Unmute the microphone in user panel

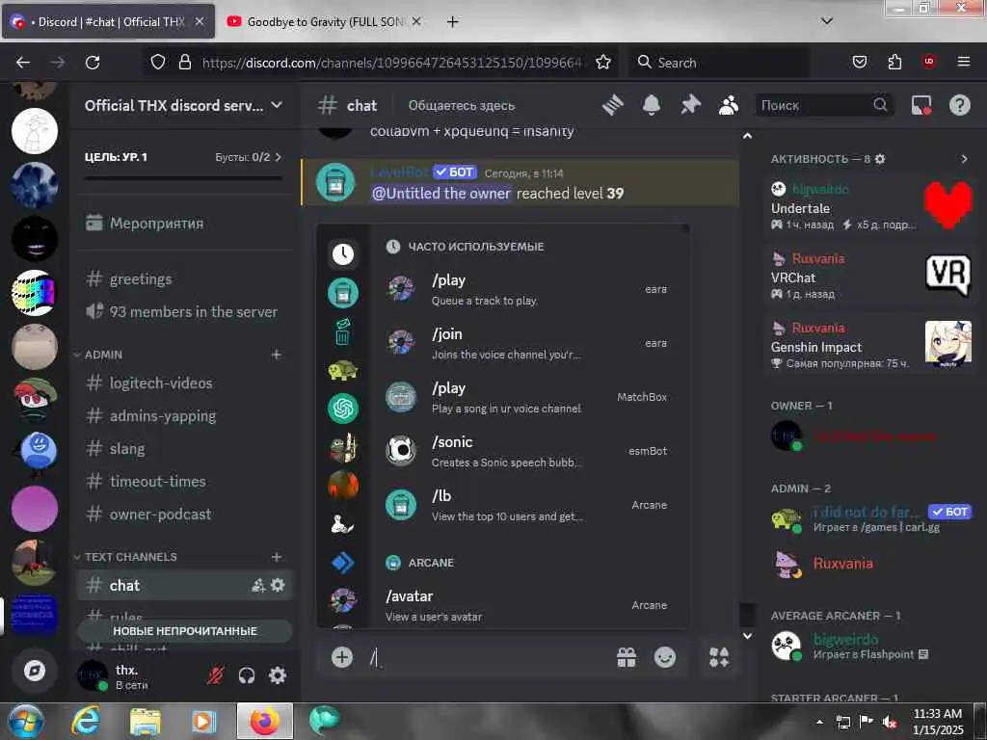point(216,675)
